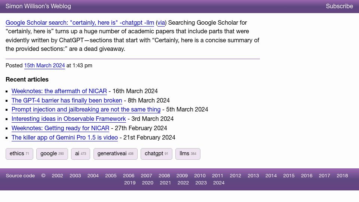
Task: Click the '21st February 2024' date text
Action: click(149, 138)
